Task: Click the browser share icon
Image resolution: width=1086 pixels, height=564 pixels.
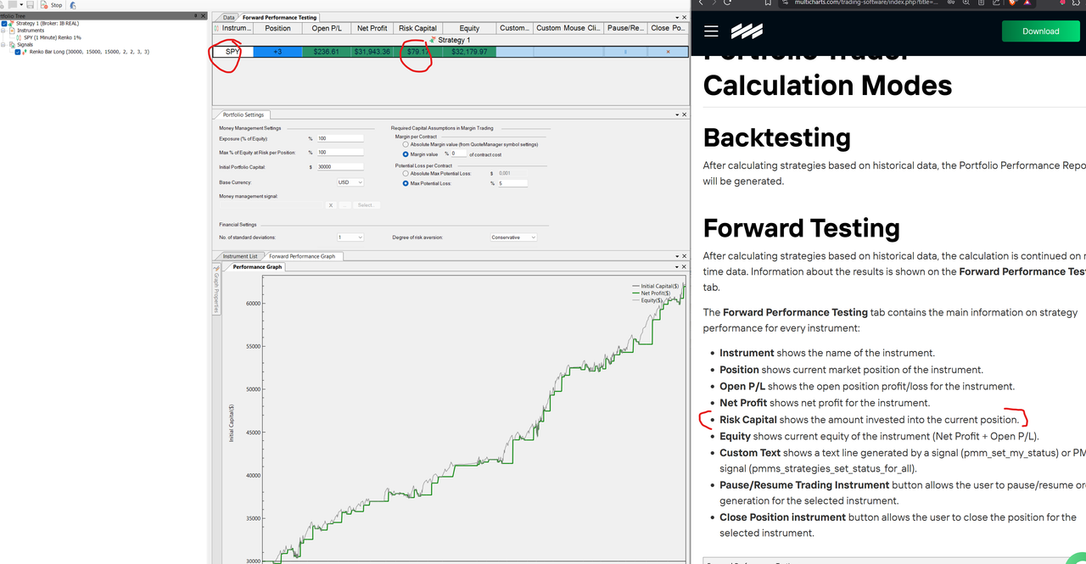Action: (x=996, y=3)
